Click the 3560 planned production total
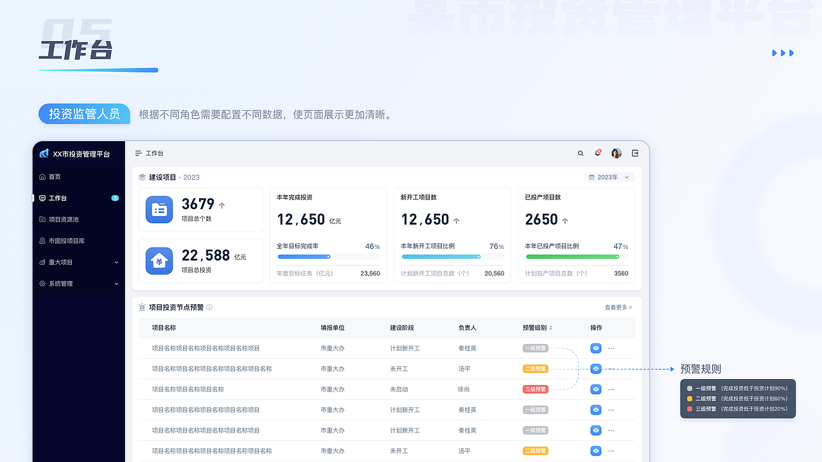 621,273
